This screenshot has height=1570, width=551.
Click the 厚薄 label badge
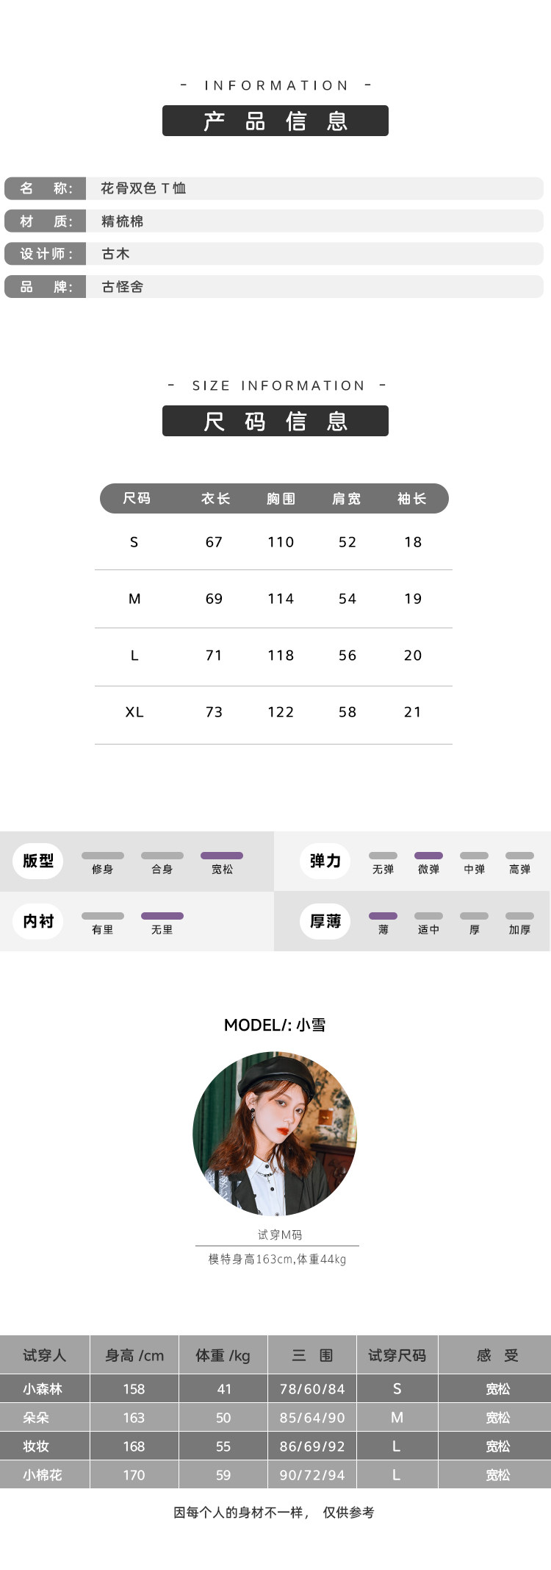coord(325,921)
